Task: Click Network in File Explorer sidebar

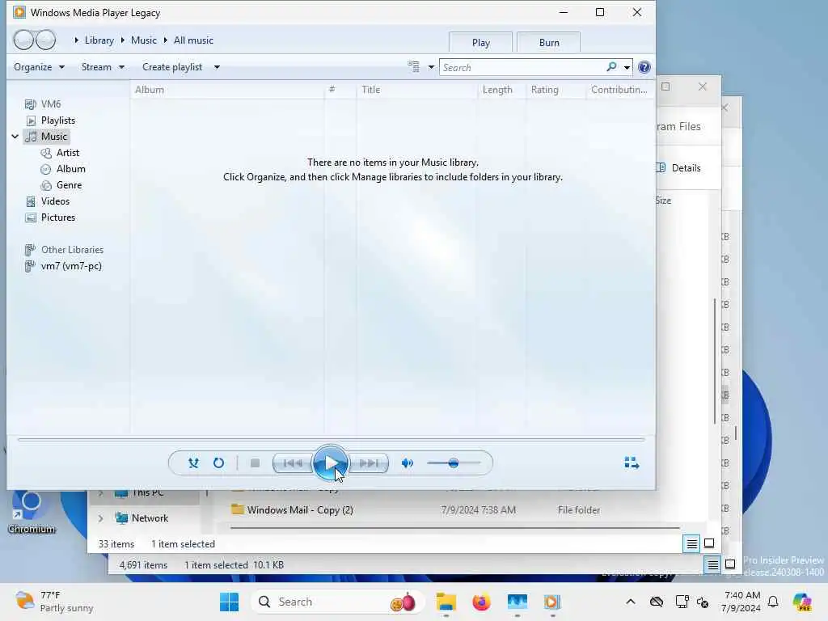Action: (150, 518)
